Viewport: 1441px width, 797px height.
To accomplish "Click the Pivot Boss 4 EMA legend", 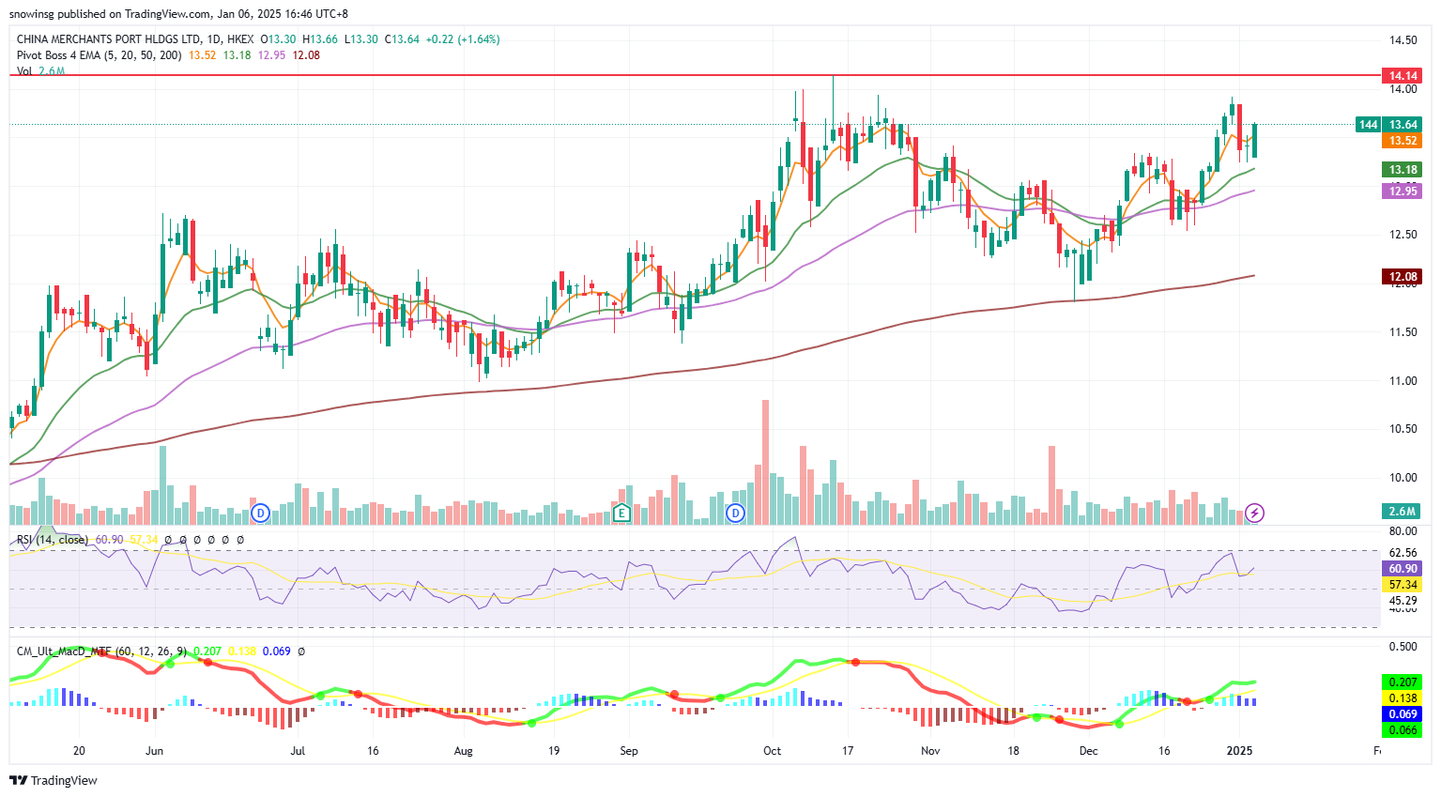I will point(100,55).
